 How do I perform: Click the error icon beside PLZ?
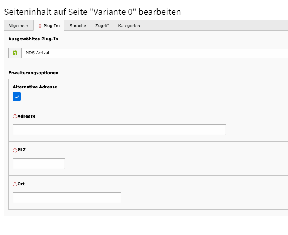pyautogui.click(x=15, y=150)
